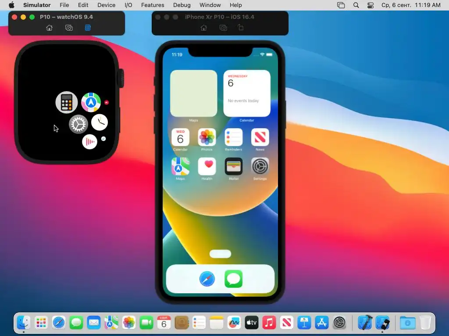Screen dimensions: 449x336
Task: Open the Help menu
Action: tap(235, 5)
